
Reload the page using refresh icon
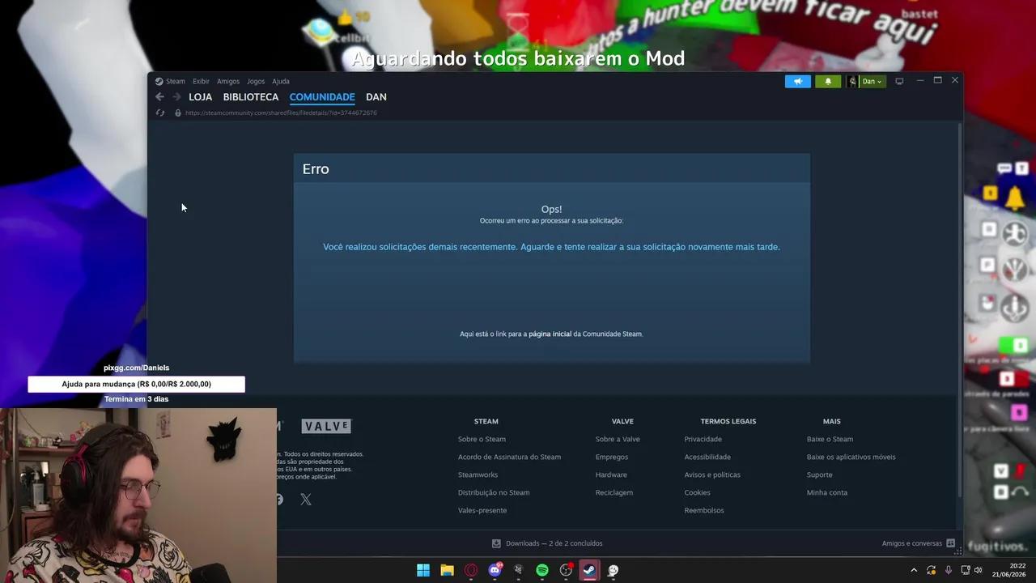pos(160,113)
